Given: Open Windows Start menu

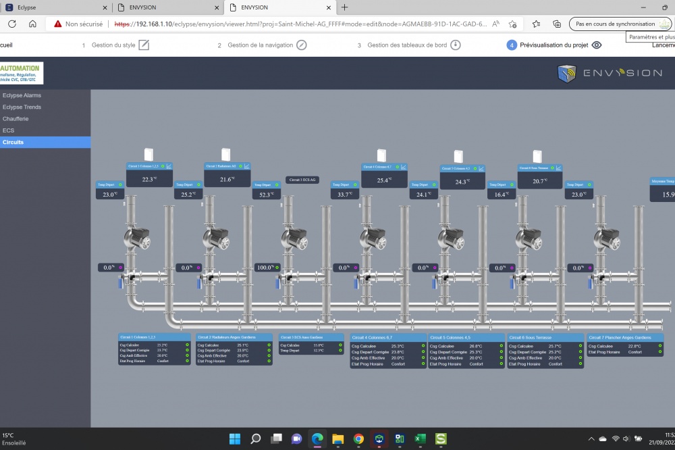Looking at the screenshot, I should pyautogui.click(x=235, y=439).
